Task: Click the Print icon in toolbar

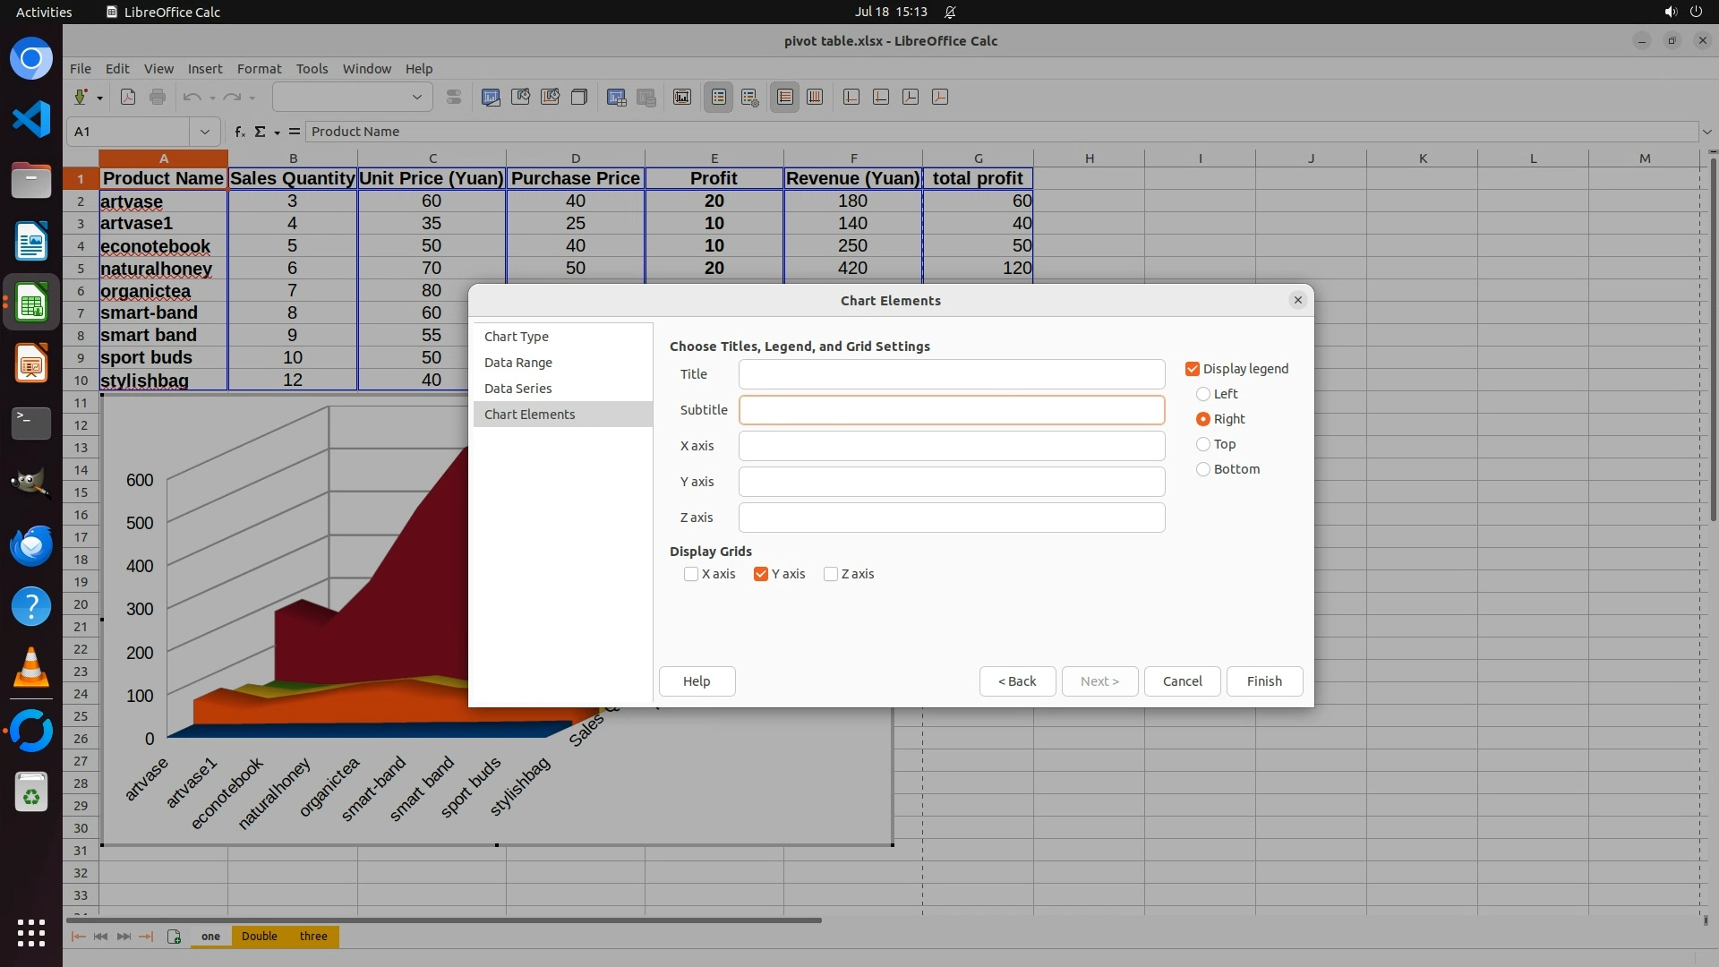Action: pos(158,98)
